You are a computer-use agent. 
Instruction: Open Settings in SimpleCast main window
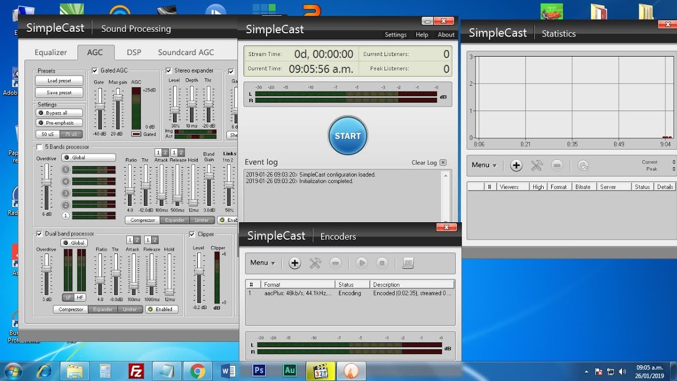396,34
